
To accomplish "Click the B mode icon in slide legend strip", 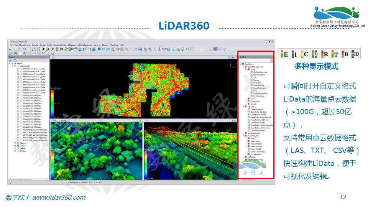I will tap(345, 54).
